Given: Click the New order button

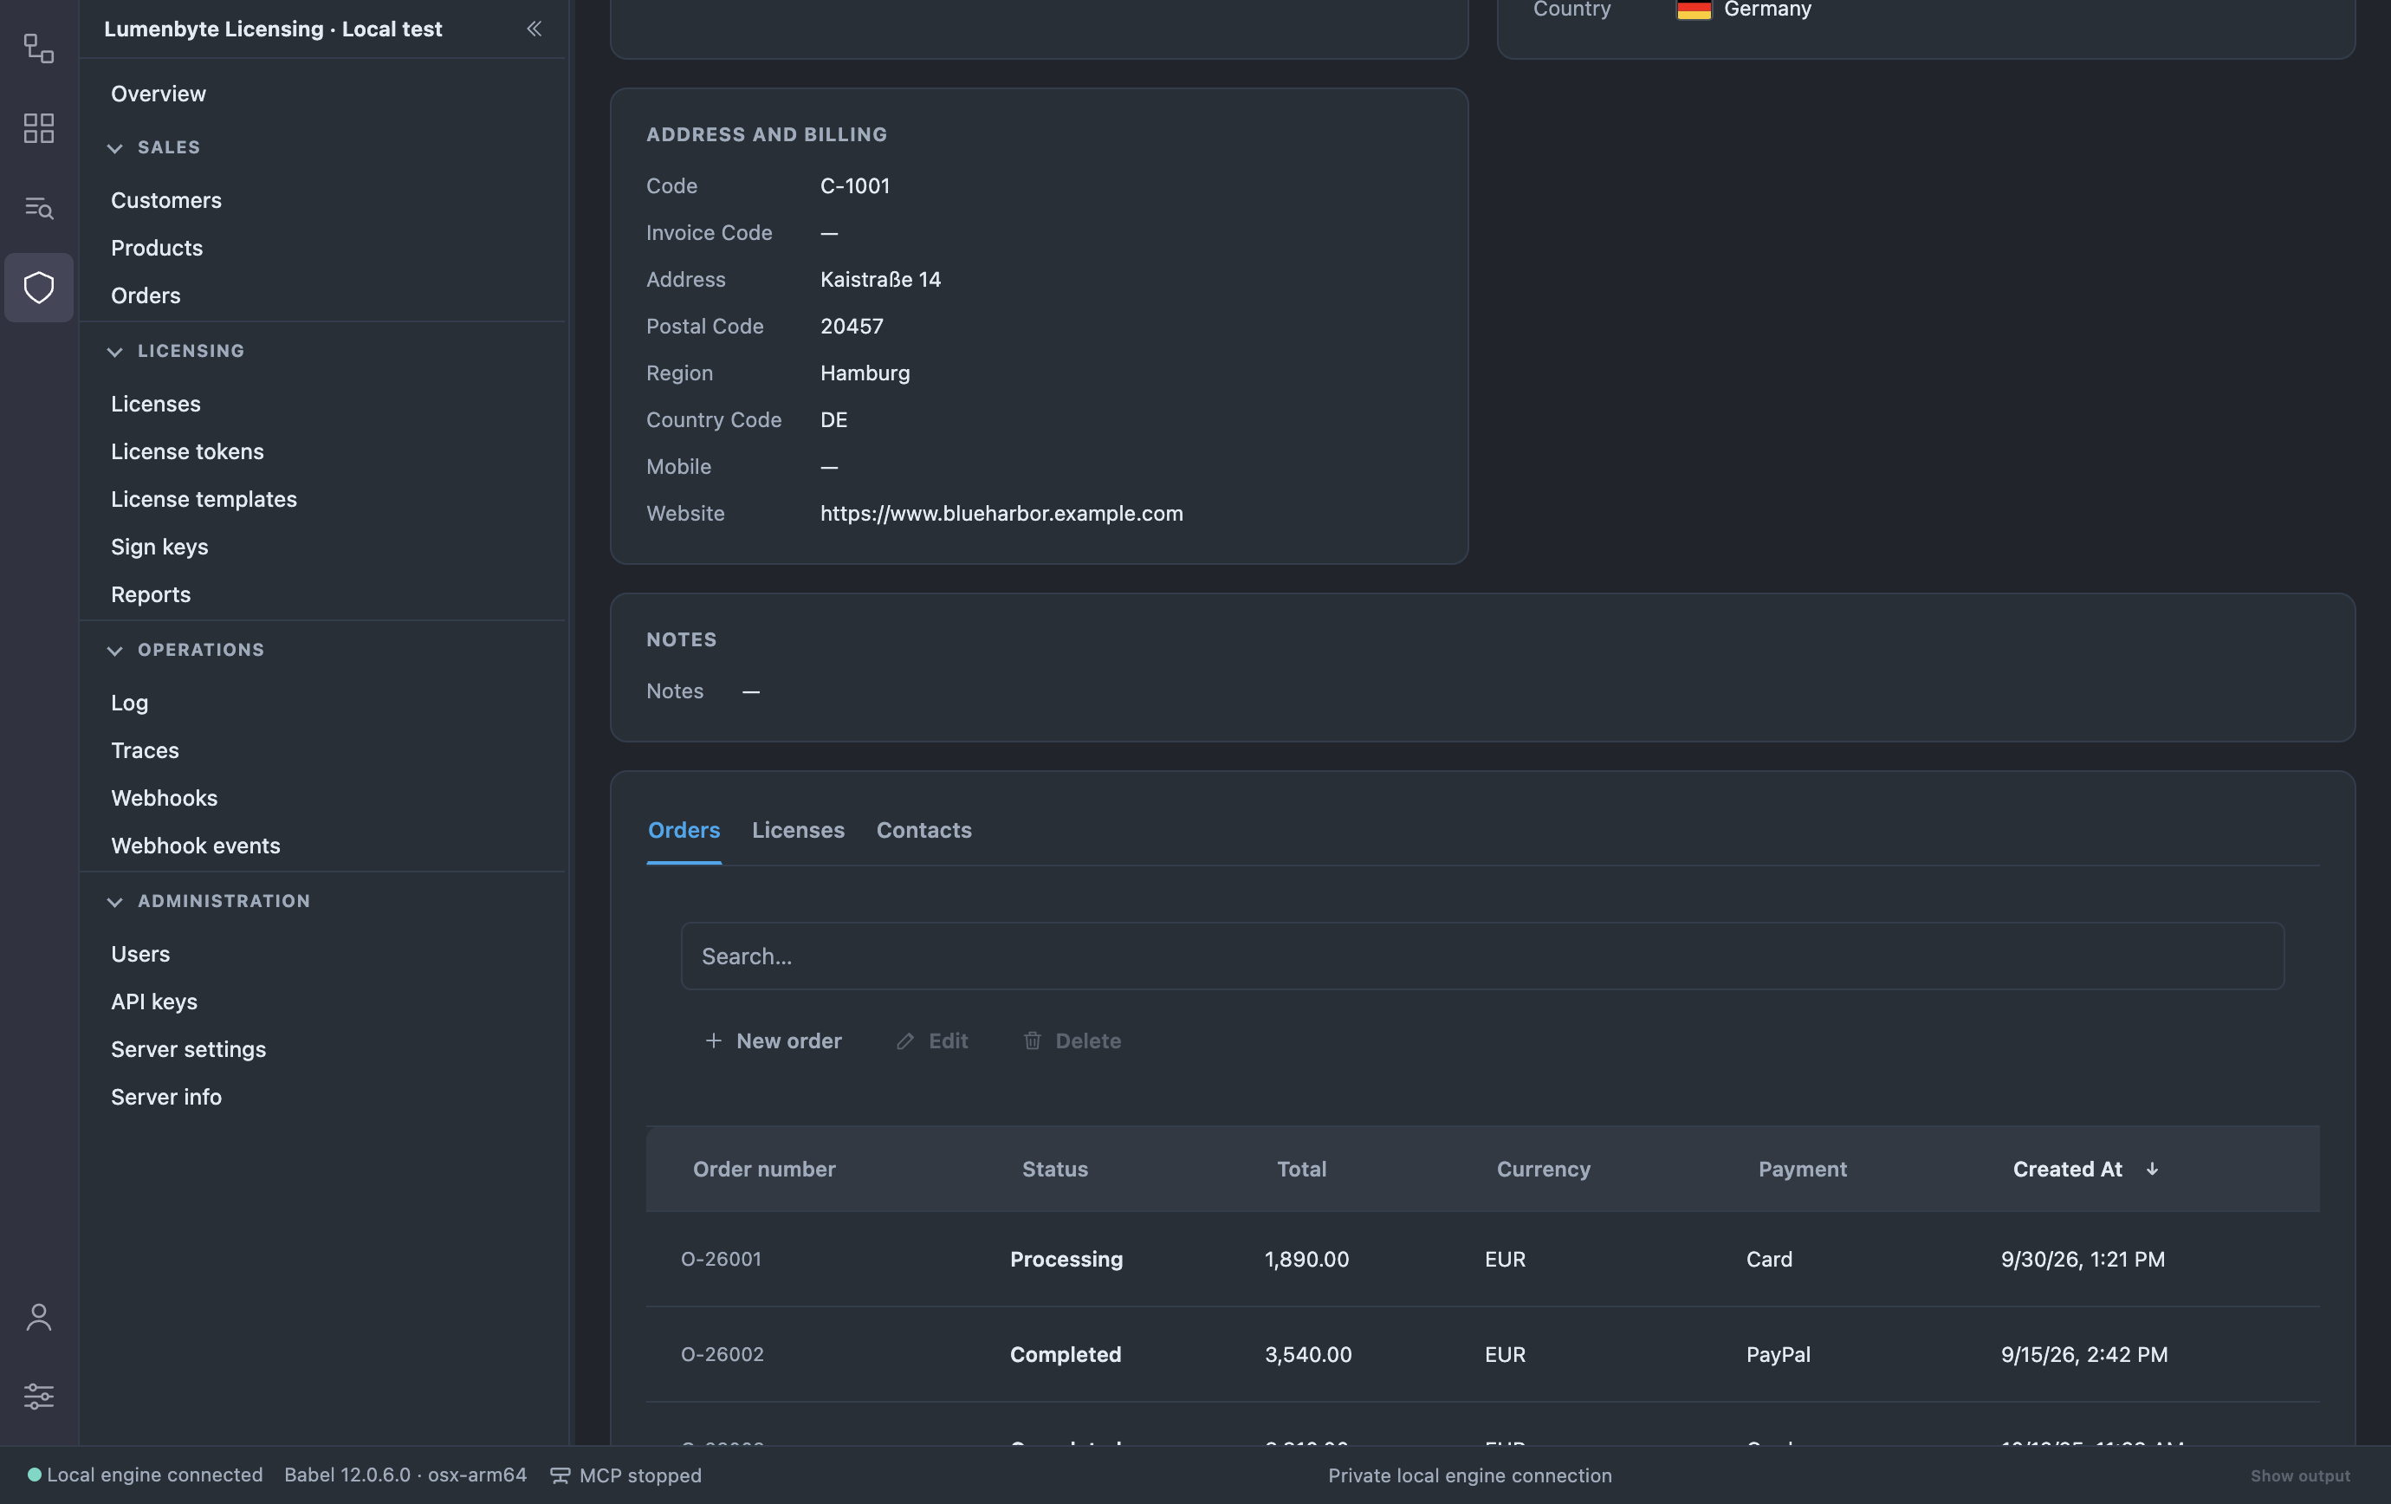Looking at the screenshot, I should click(x=773, y=1040).
